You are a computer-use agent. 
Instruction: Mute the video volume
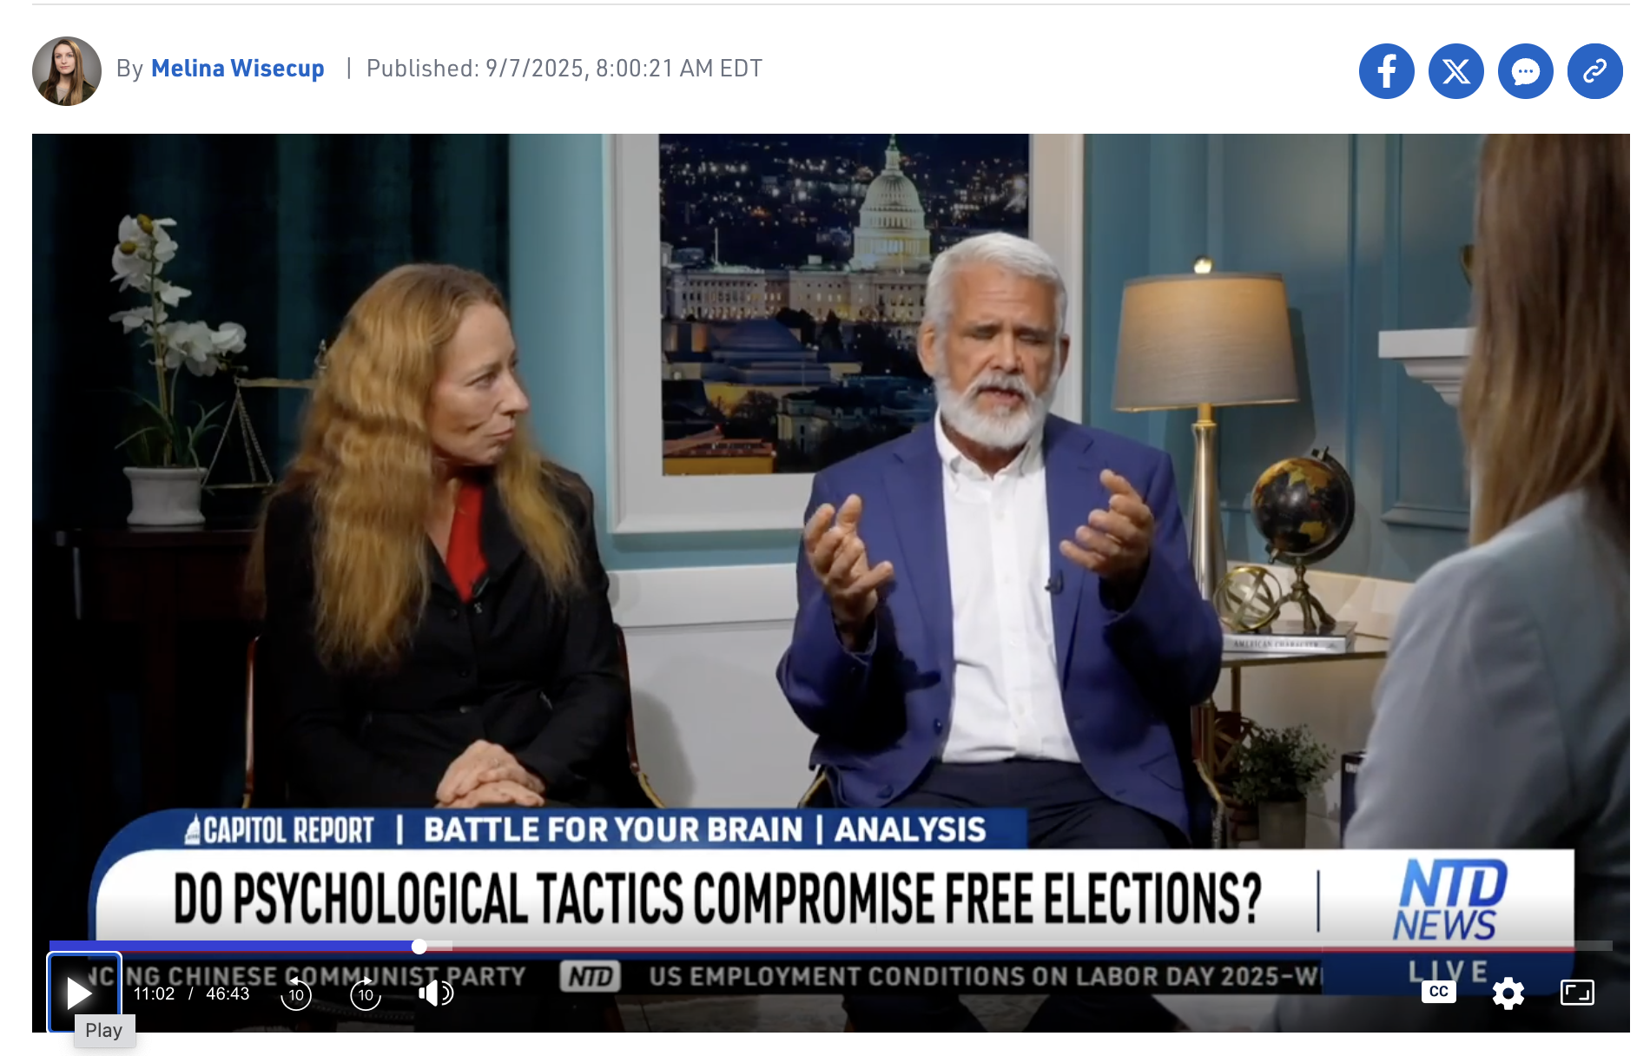435,993
